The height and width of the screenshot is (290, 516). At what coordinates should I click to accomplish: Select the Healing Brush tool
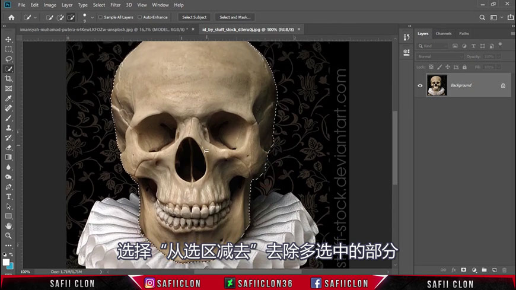pos(8,109)
